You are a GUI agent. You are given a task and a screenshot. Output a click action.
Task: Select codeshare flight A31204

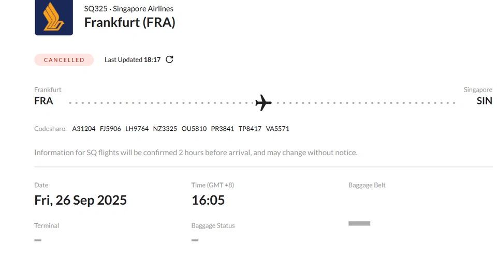click(84, 129)
